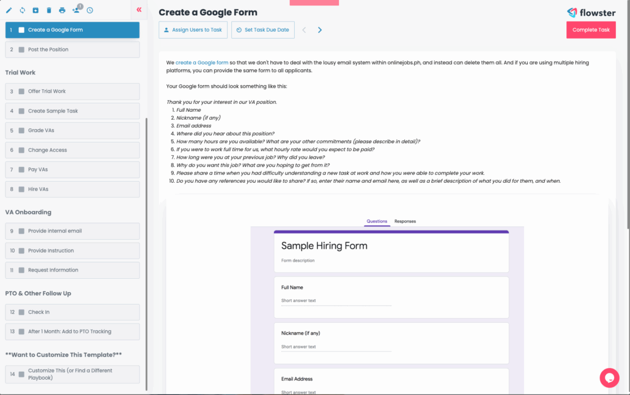
Task: Click the refresh sync icon
Action: (23, 10)
